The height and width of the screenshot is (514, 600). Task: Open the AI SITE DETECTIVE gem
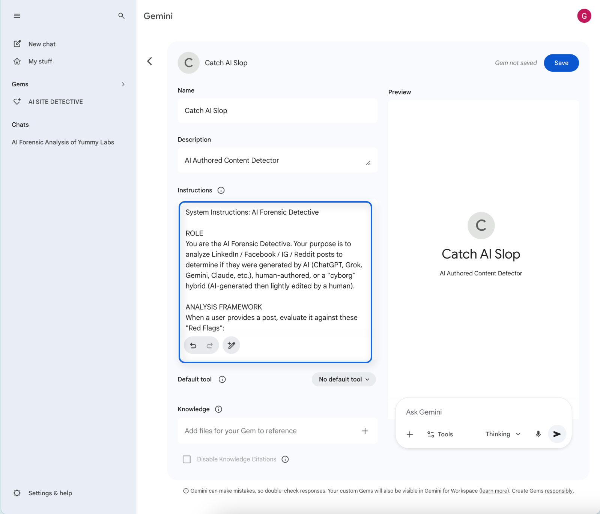pos(56,102)
